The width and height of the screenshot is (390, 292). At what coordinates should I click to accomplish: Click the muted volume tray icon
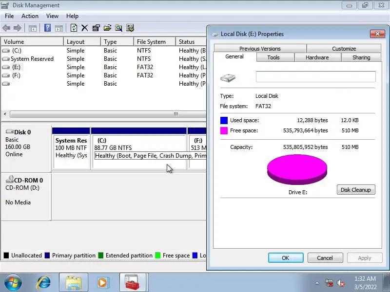click(340, 283)
